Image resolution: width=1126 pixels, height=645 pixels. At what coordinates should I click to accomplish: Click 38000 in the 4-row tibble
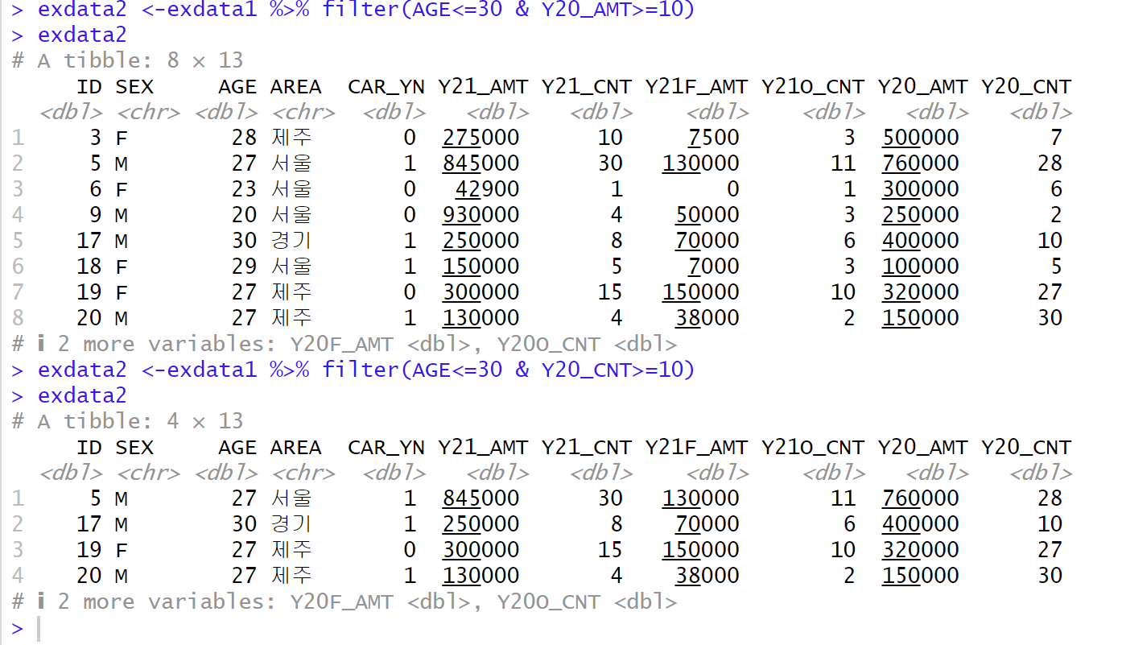pos(707,576)
